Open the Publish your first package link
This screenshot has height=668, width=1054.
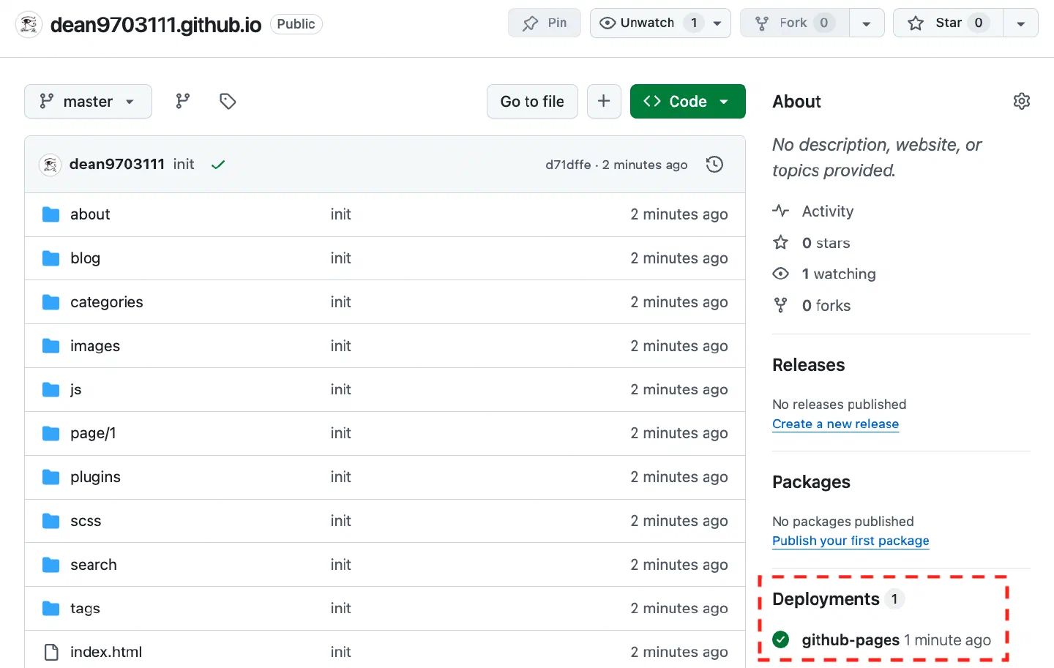(x=851, y=541)
